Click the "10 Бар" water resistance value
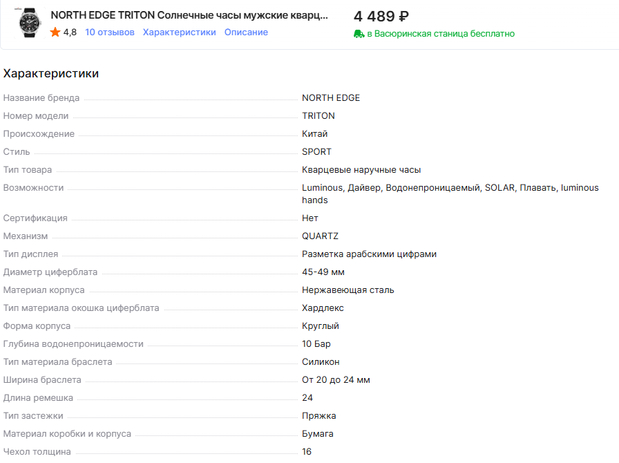This screenshot has width=619, height=463. click(x=316, y=344)
